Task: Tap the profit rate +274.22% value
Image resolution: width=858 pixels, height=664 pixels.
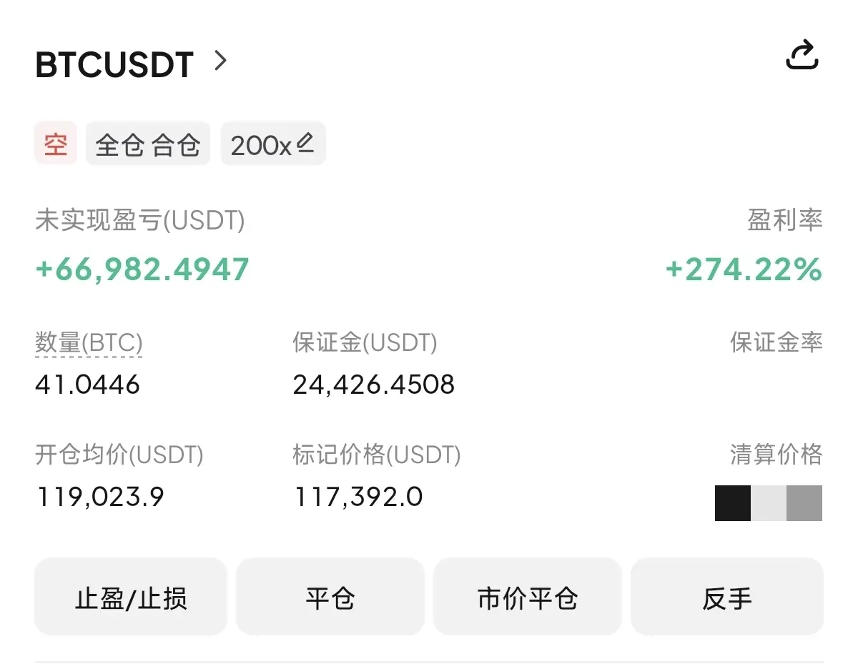Action: pos(744,269)
